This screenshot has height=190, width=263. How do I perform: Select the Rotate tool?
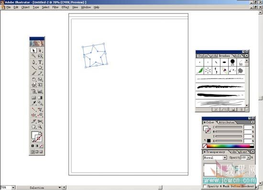(x=33, y=79)
